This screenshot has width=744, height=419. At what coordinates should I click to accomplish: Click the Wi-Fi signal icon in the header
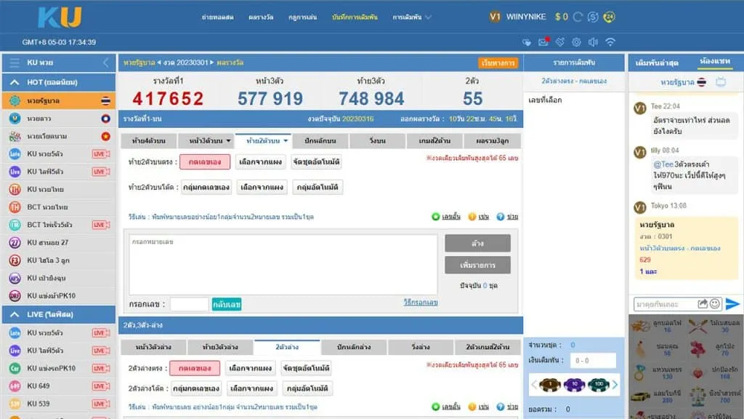610,42
